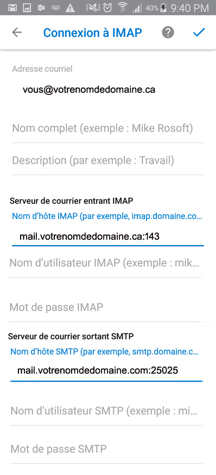
Task: Tap the Outlook icon in status bar
Action: (41, 8)
